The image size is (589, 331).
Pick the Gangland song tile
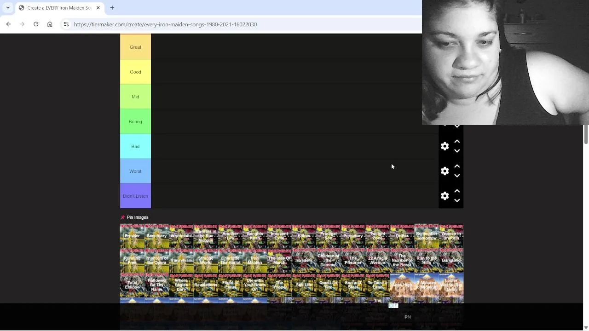(x=451, y=261)
